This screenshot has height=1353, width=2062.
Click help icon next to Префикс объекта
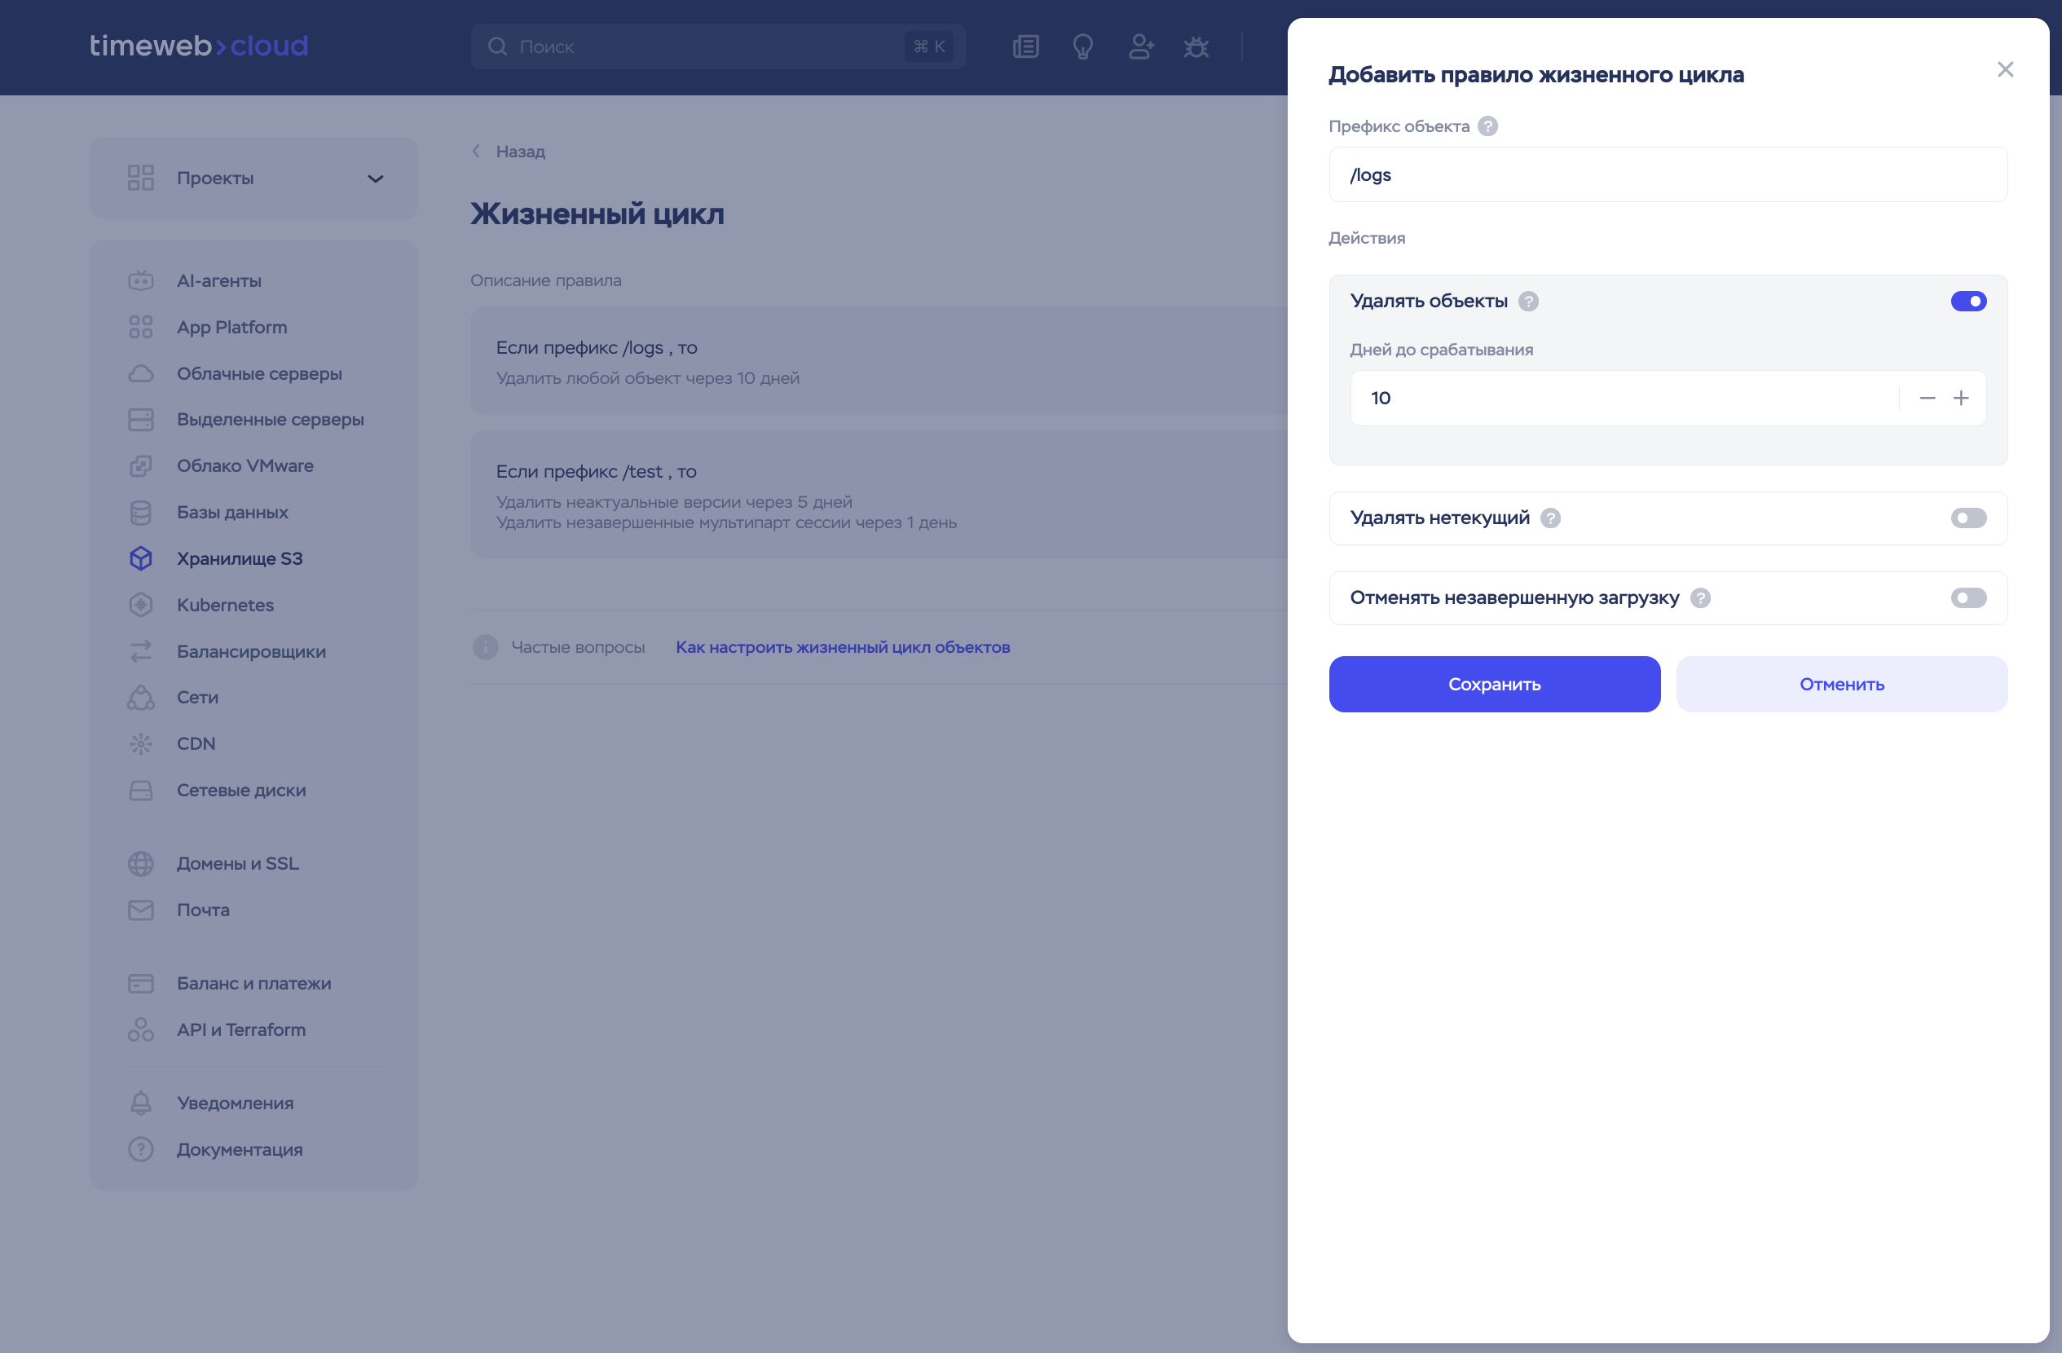(x=1487, y=126)
